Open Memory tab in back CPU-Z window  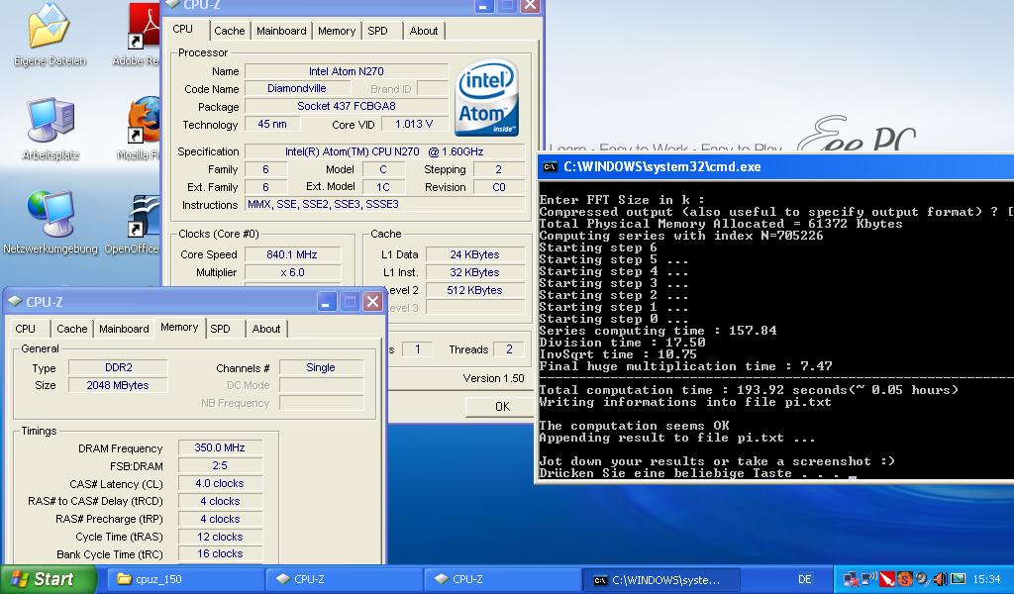(x=337, y=31)
